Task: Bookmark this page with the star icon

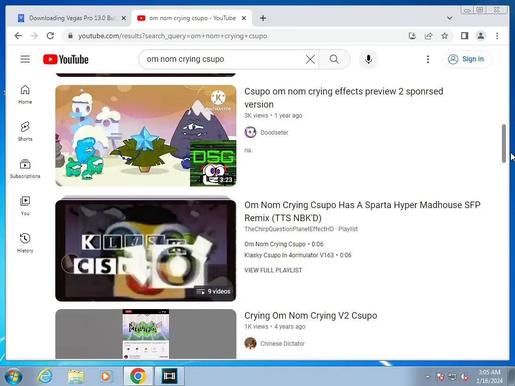Action: click(x=445, y=36)
